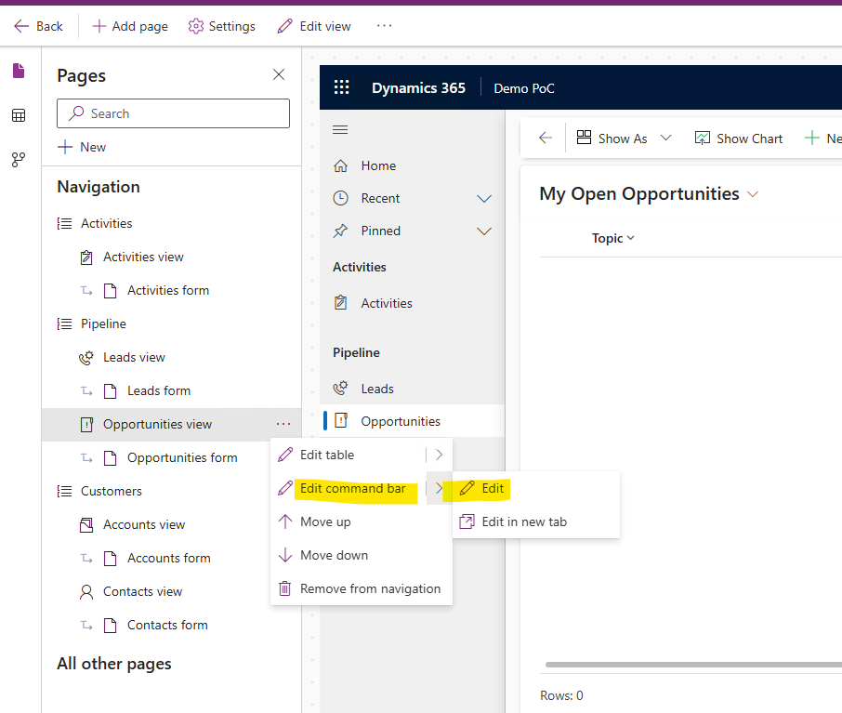
Task: Open the Show As dropdown chevron
Action: point(665,139)
